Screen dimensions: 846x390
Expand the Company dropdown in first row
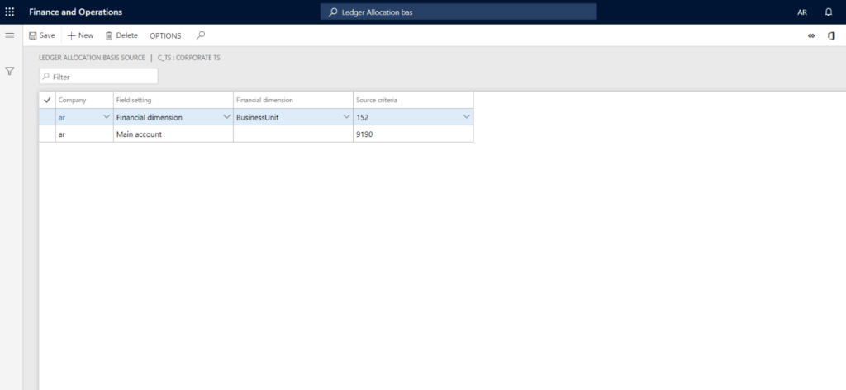tap(106, 117)
